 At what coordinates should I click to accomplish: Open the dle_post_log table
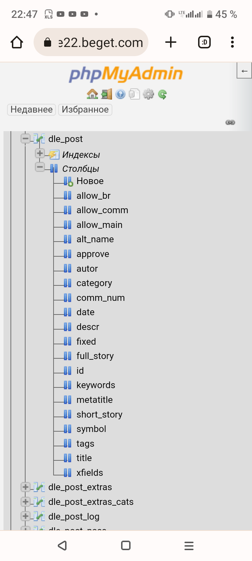74,516
